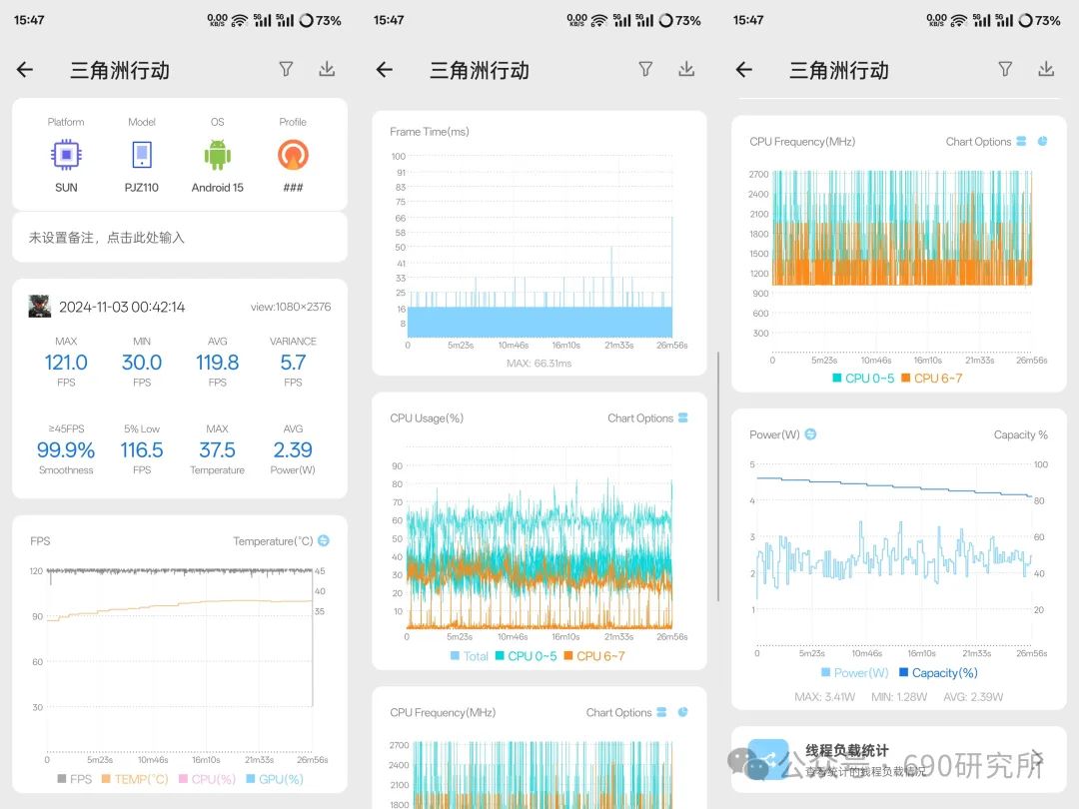The image size is (1079, 809).
Task: Select the 2024-11-03 00:42:14 timestamp
Action: tap(122, 307)
